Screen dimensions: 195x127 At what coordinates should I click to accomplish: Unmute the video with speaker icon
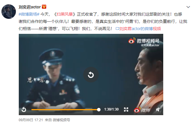click(158, 110)
